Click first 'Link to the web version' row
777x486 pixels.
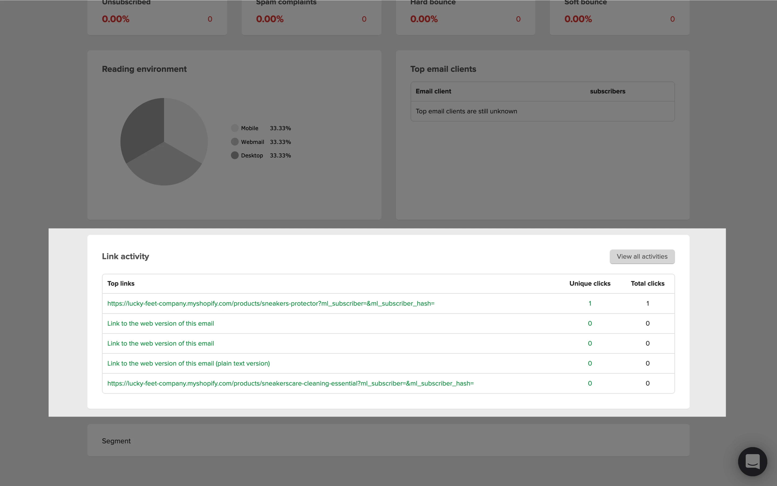pos(161,323)
